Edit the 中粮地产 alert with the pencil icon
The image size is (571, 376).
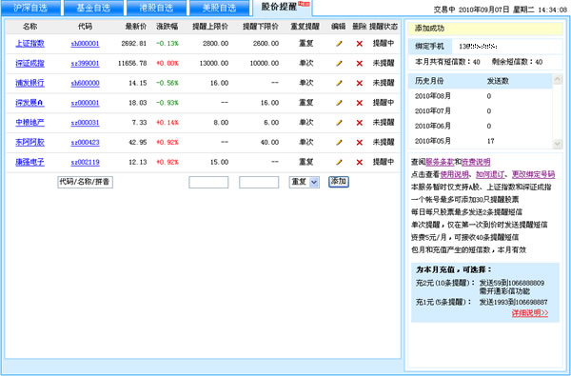tap(339, 123)
